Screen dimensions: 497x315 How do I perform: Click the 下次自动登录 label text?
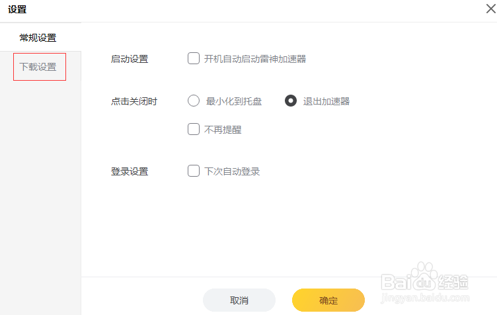tap(232, 171)
